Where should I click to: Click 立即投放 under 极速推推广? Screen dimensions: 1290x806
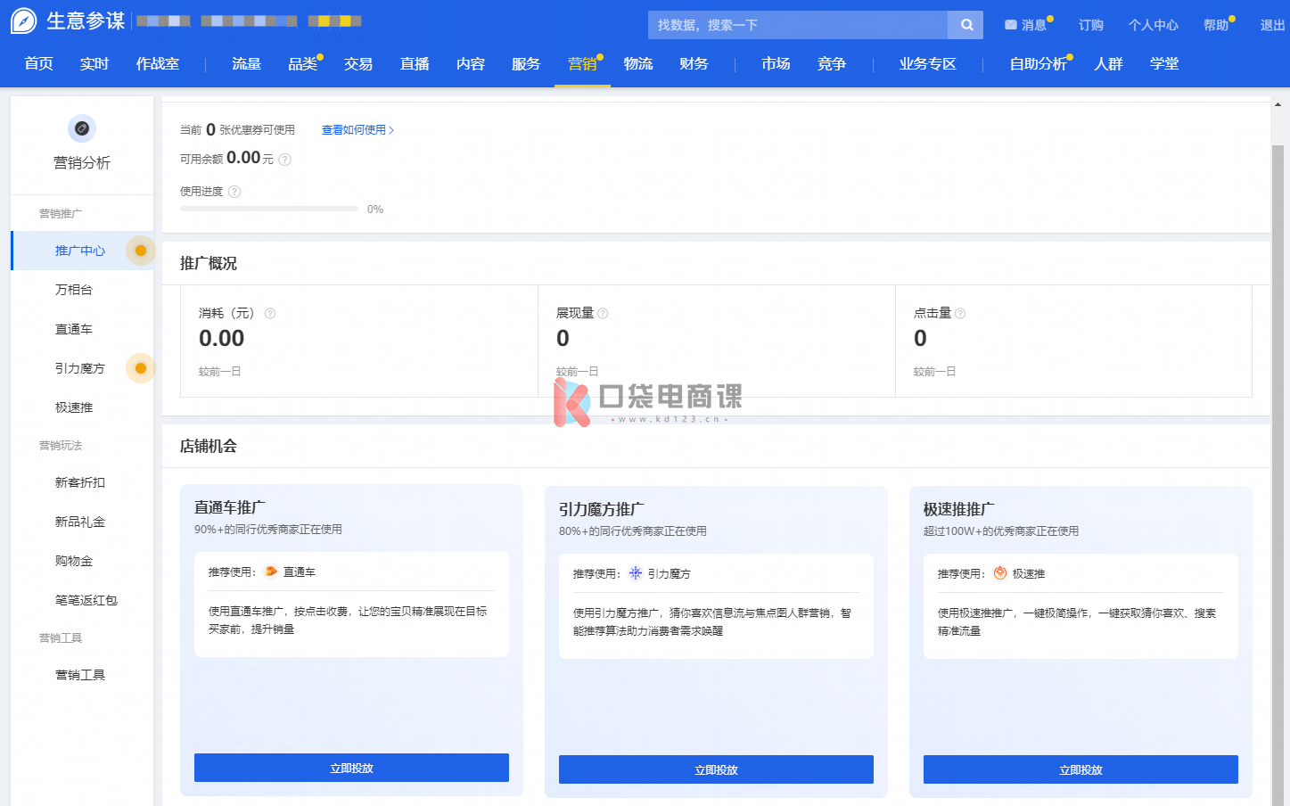(1080, 769)
